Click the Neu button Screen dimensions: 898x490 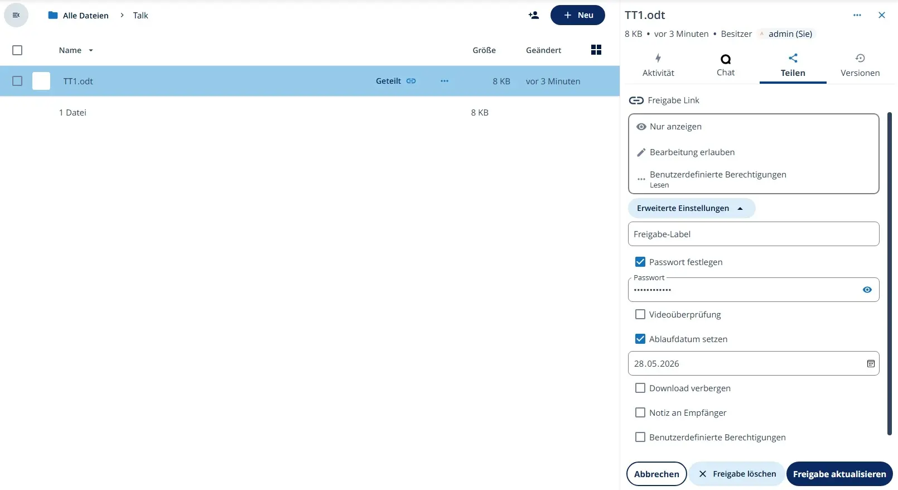click(x=577, y=15)
